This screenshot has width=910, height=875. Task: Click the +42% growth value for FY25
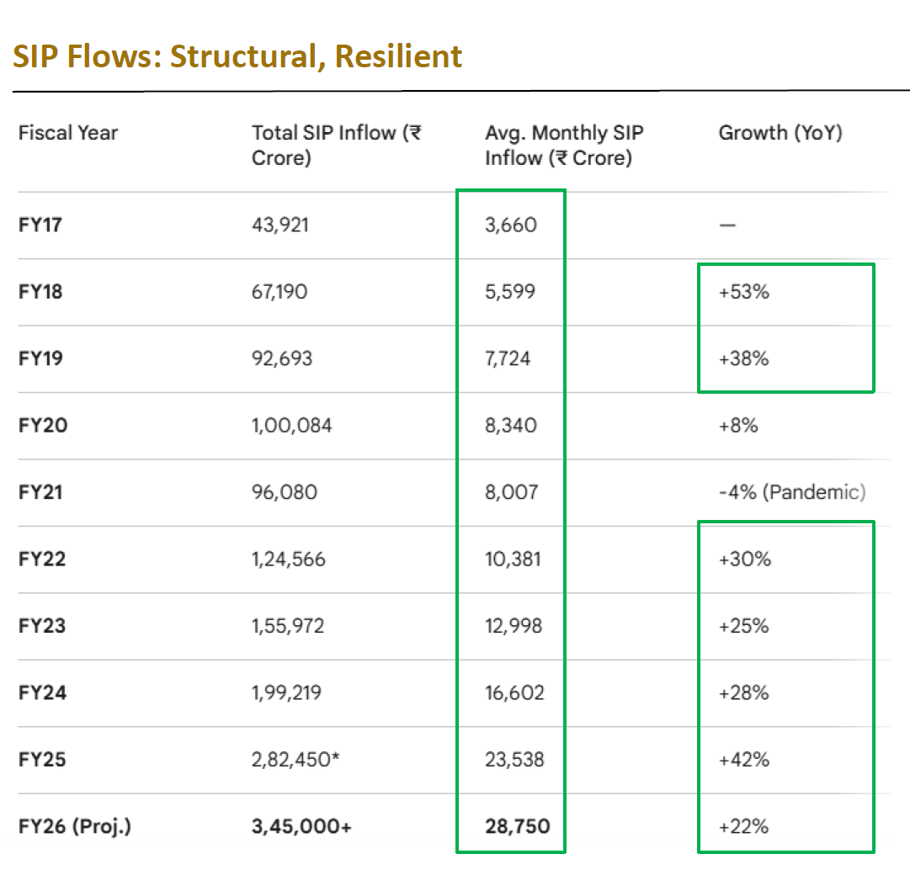coord(744,759)
